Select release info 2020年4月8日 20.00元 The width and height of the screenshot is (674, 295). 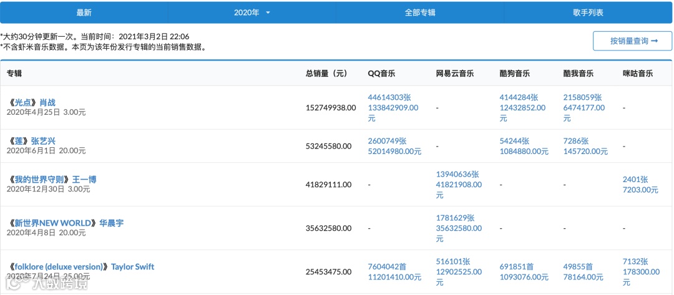tap(46, 233)
